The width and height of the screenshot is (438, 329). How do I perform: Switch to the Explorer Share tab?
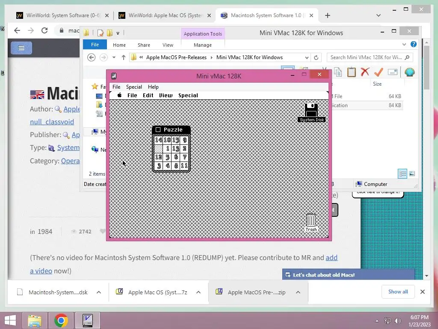(144, 45)
